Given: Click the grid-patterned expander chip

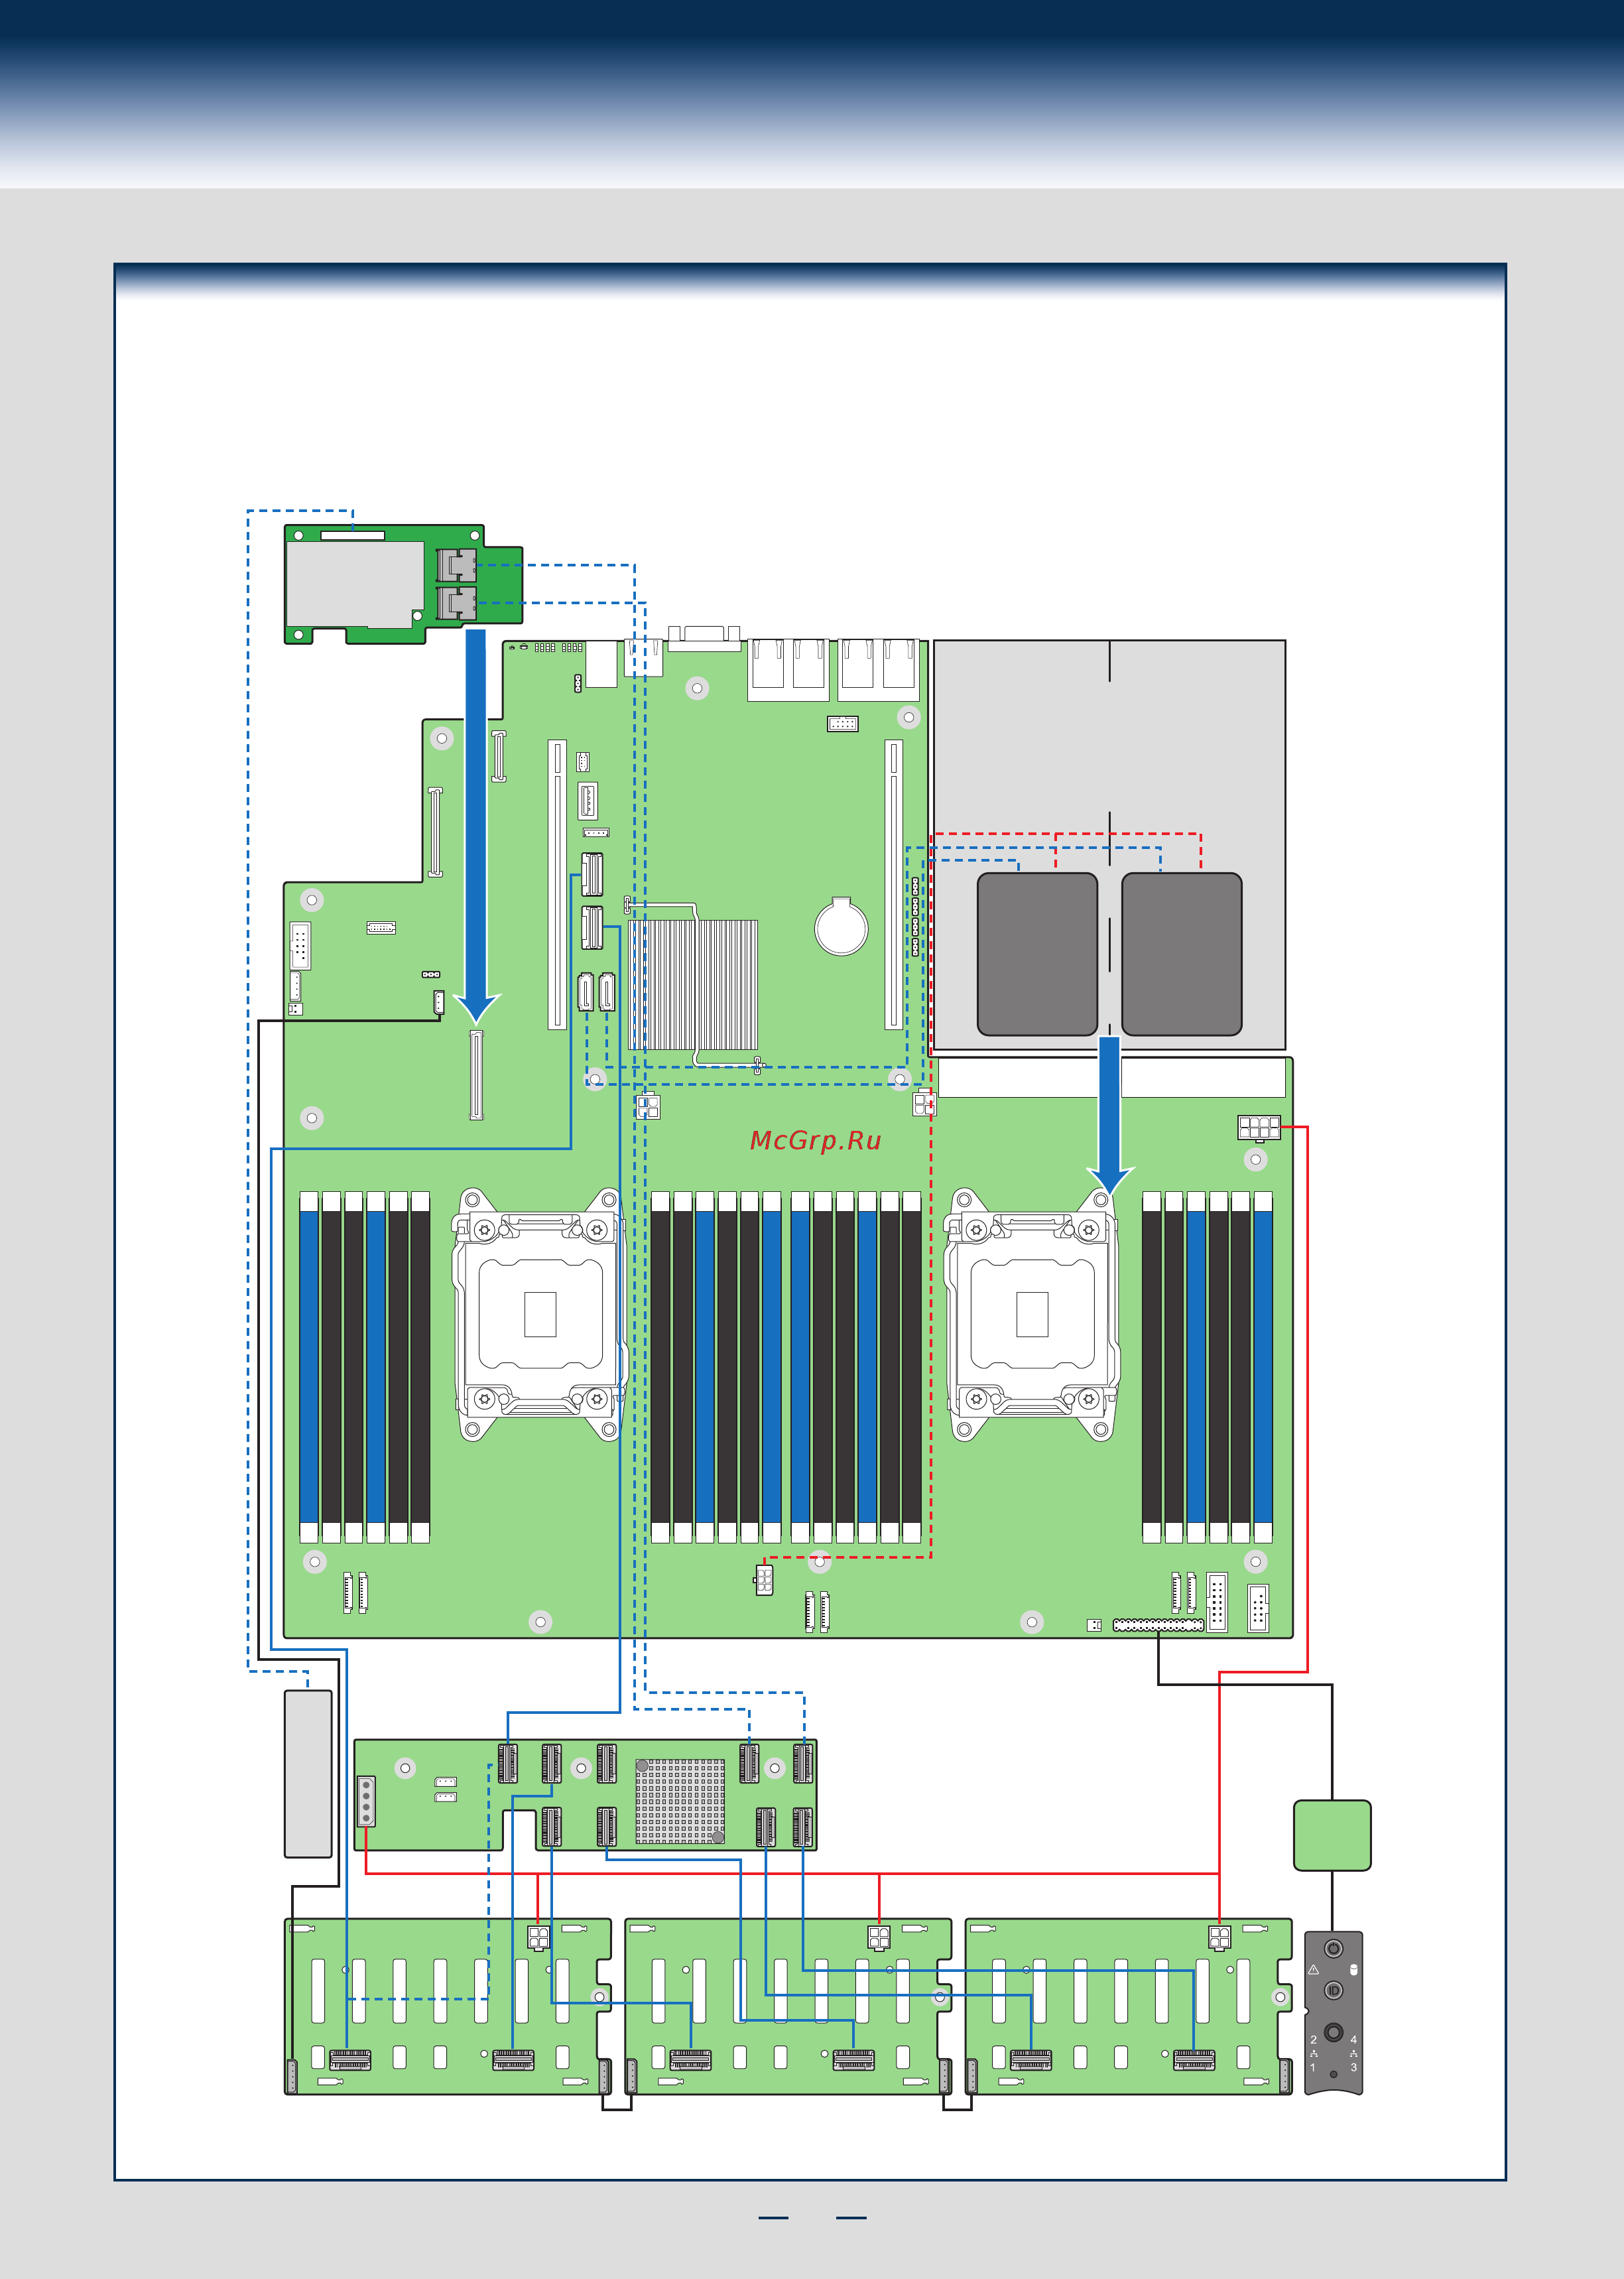Looking at the screenshot, I should [x=680, y=1801].
